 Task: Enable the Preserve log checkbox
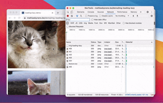[86, 16]
